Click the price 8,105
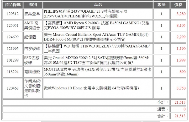 pyautogui.click(x=181, y=26)
